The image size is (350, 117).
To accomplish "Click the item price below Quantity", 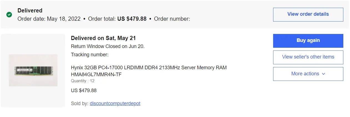I will (x=84, y=91).
